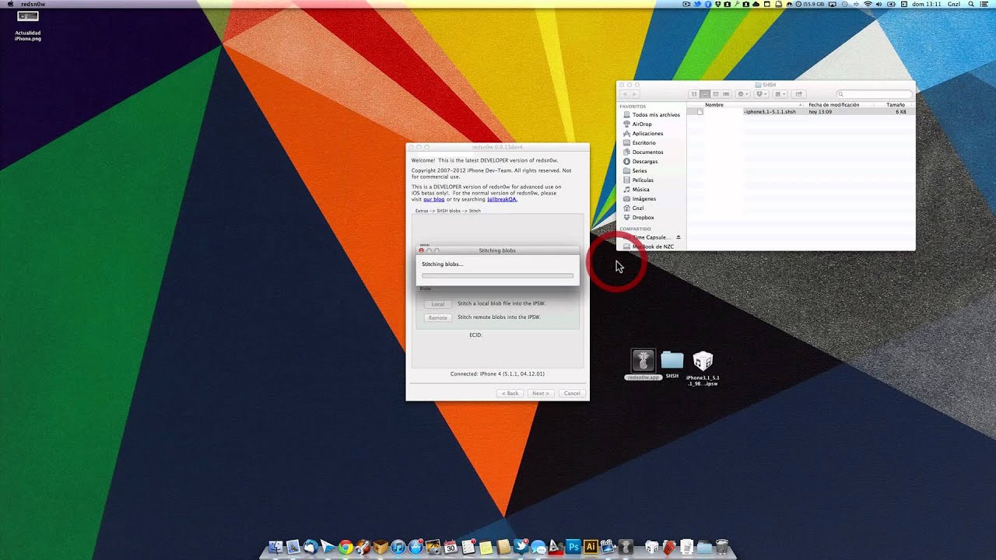Sort by the Tamaño column header
Image resolution: width=996 pixels, height=560 pixels.
click(x=896, y=105)
